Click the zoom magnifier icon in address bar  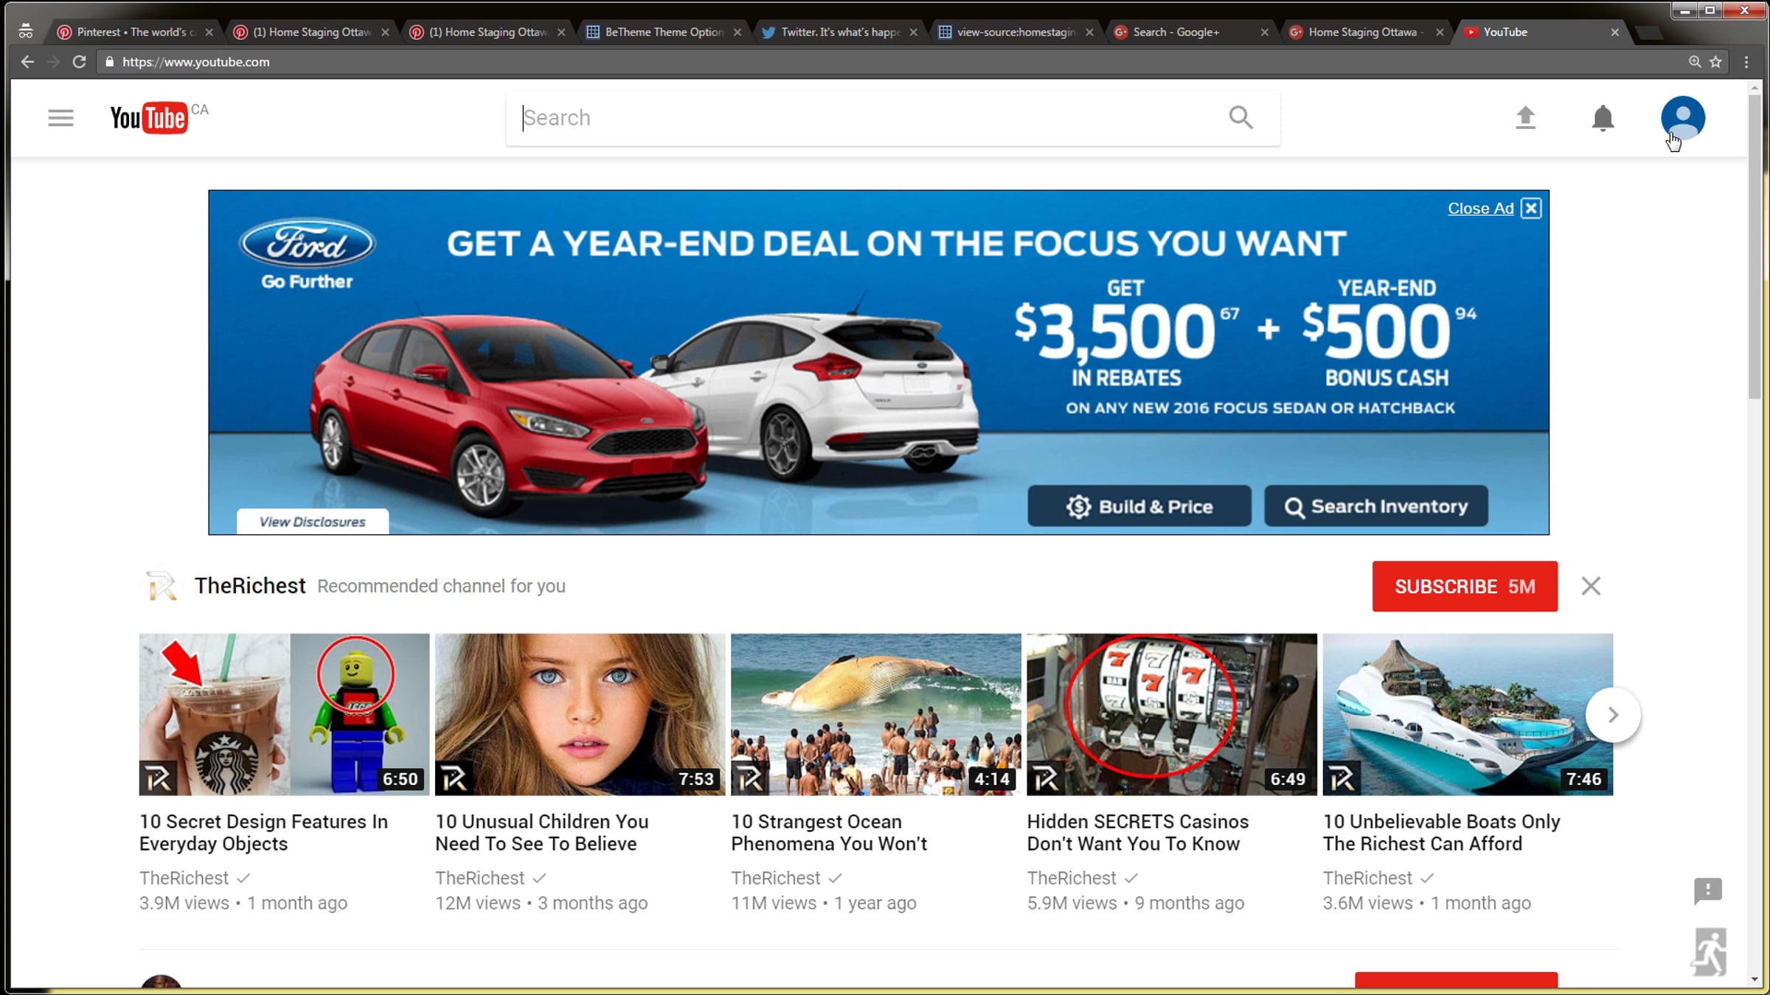click(x=1695, y=62)
